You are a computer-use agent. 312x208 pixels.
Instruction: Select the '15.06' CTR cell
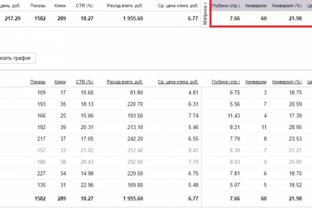[87, 116]
